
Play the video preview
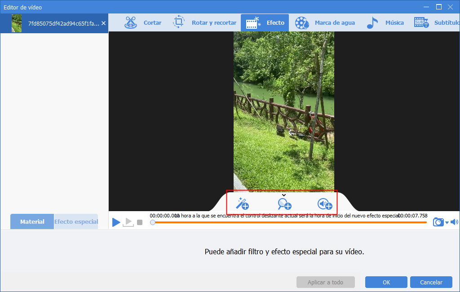tap(116, 222)
